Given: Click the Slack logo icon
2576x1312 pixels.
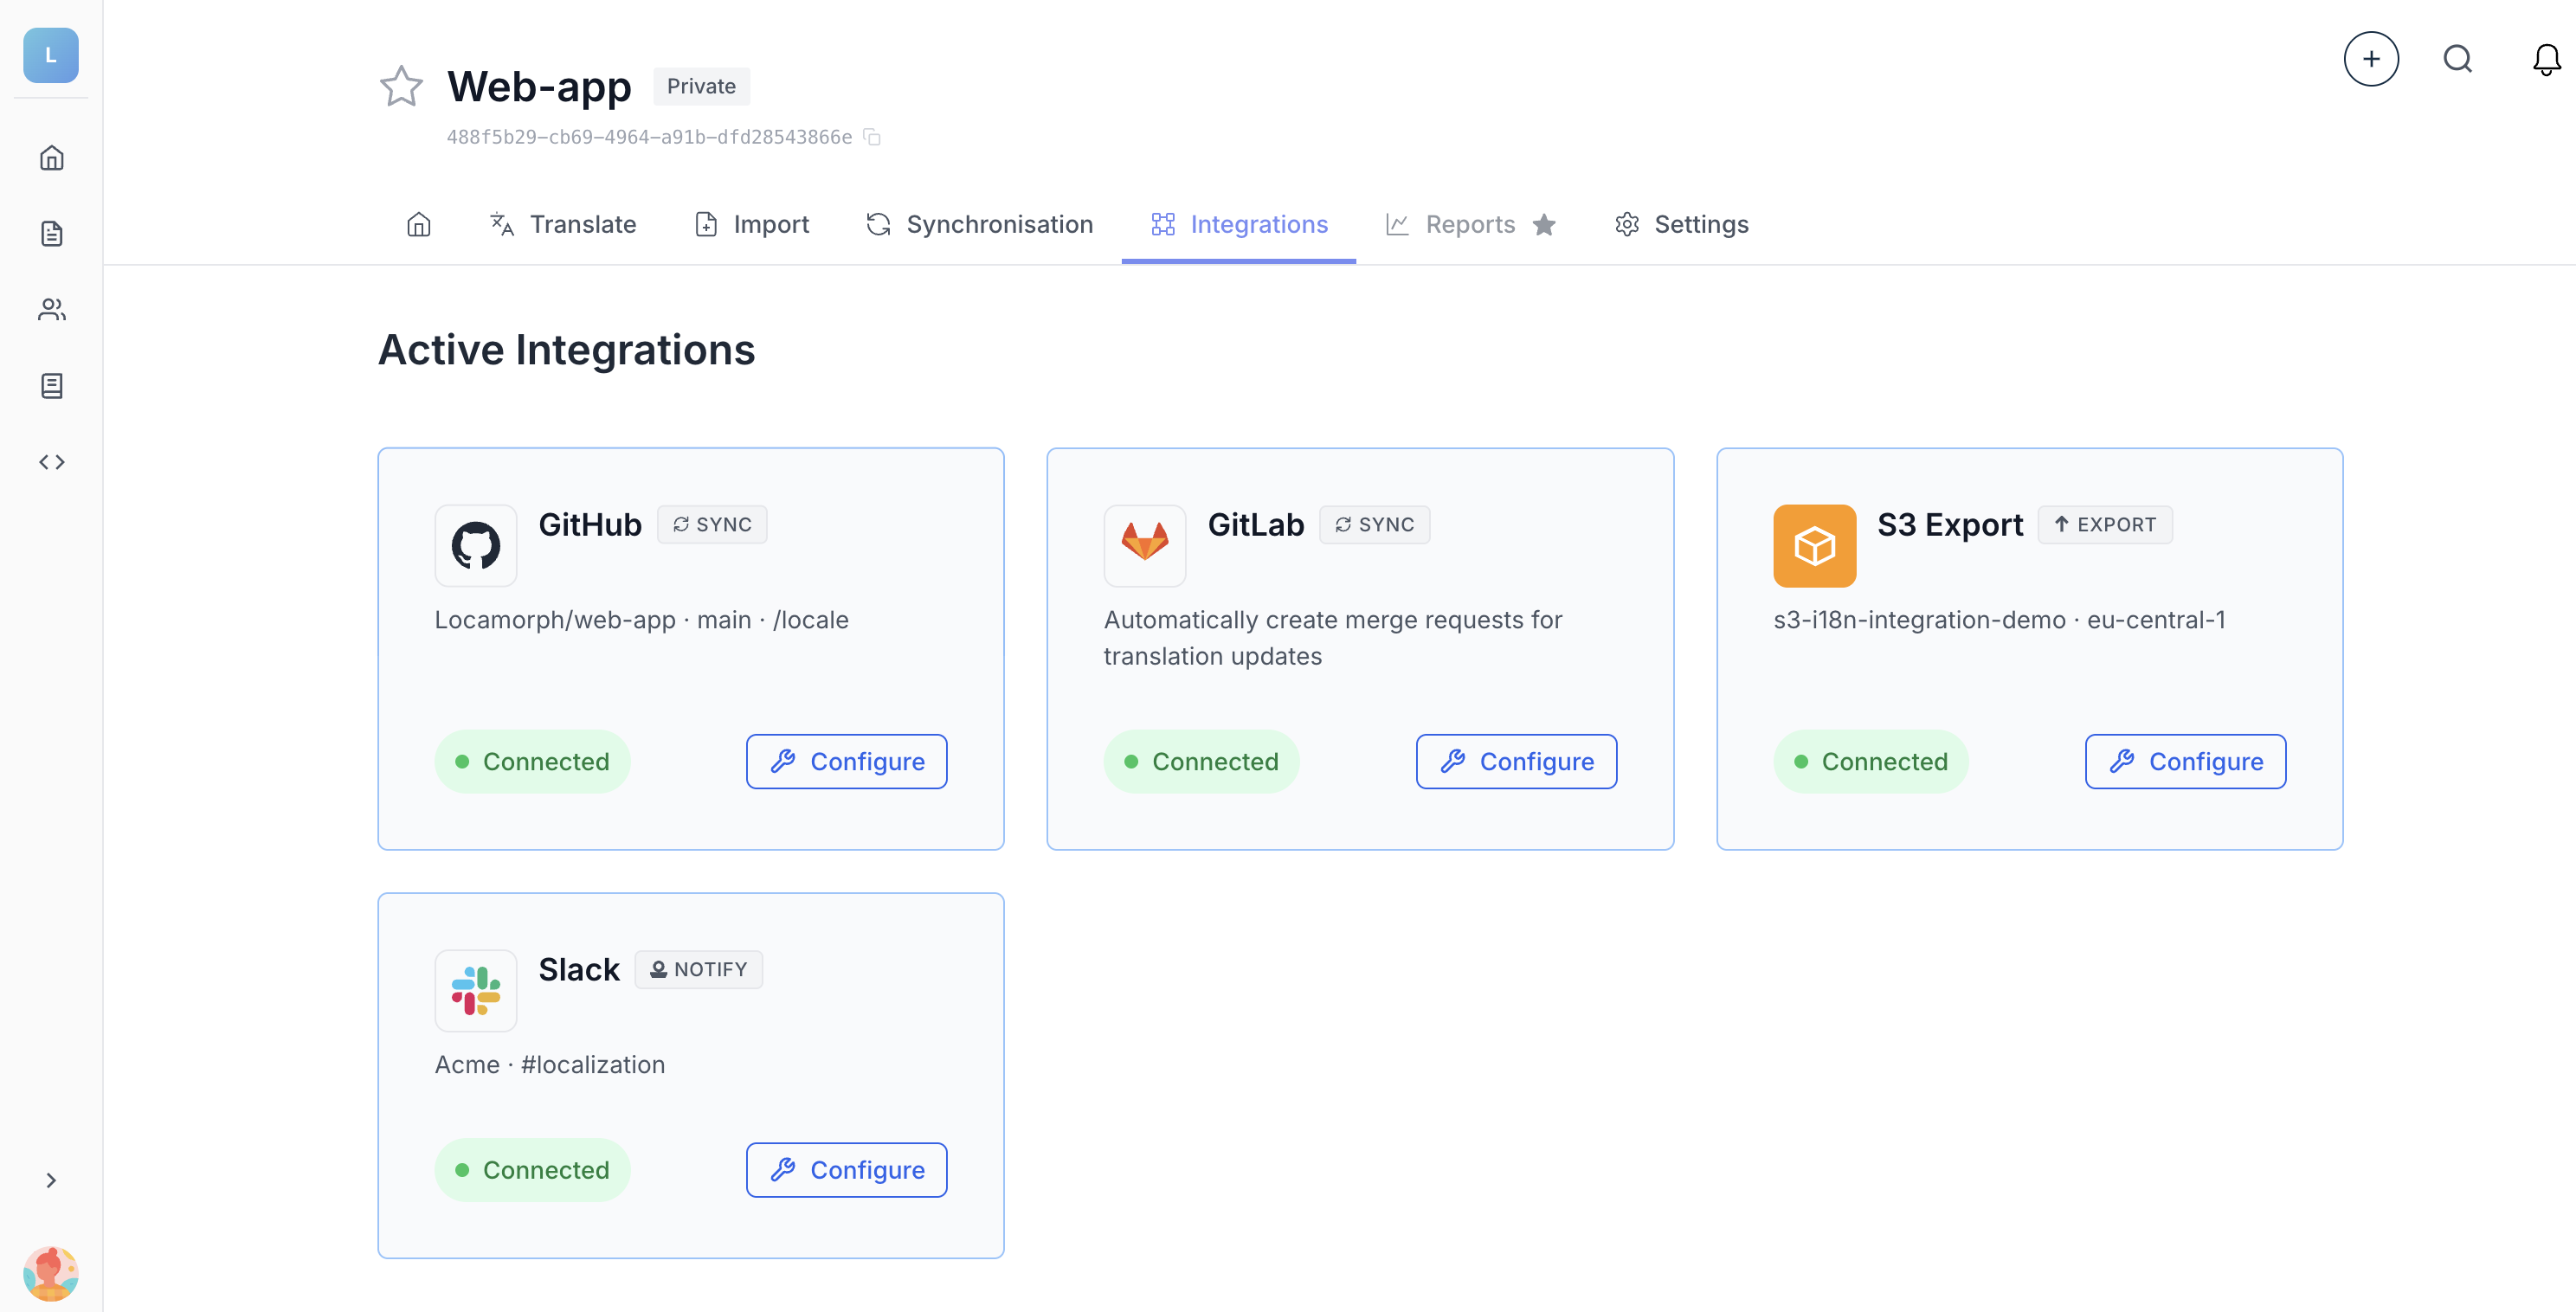Looking at the screenshot, I should pyautogui.click(x=476, y=990).
